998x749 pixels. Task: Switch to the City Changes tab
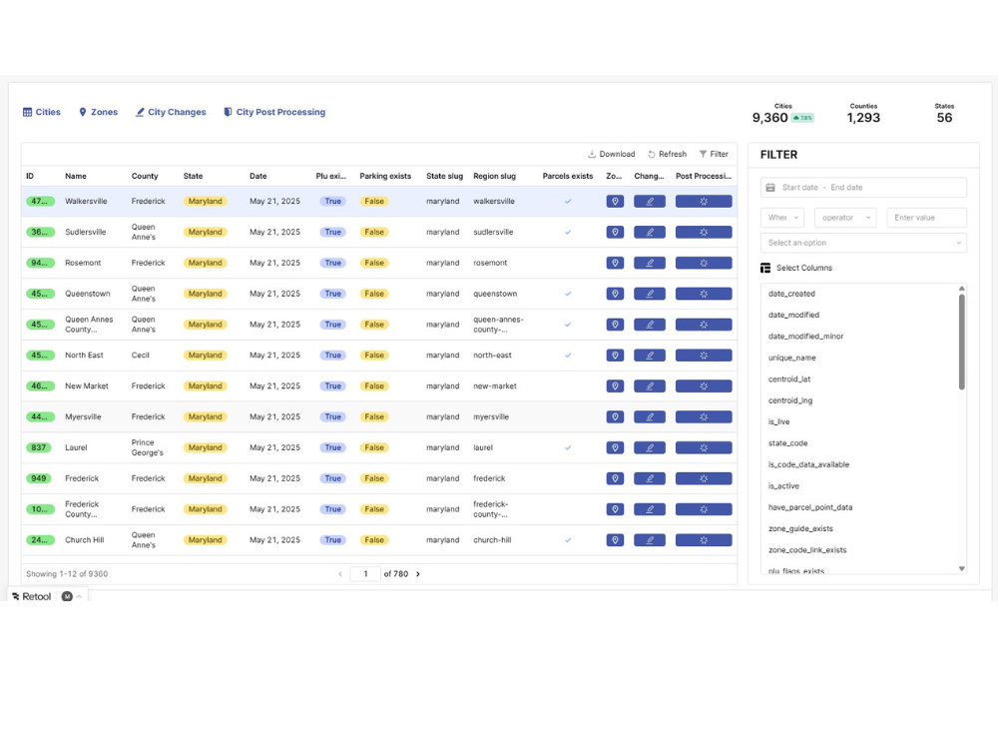171,112
